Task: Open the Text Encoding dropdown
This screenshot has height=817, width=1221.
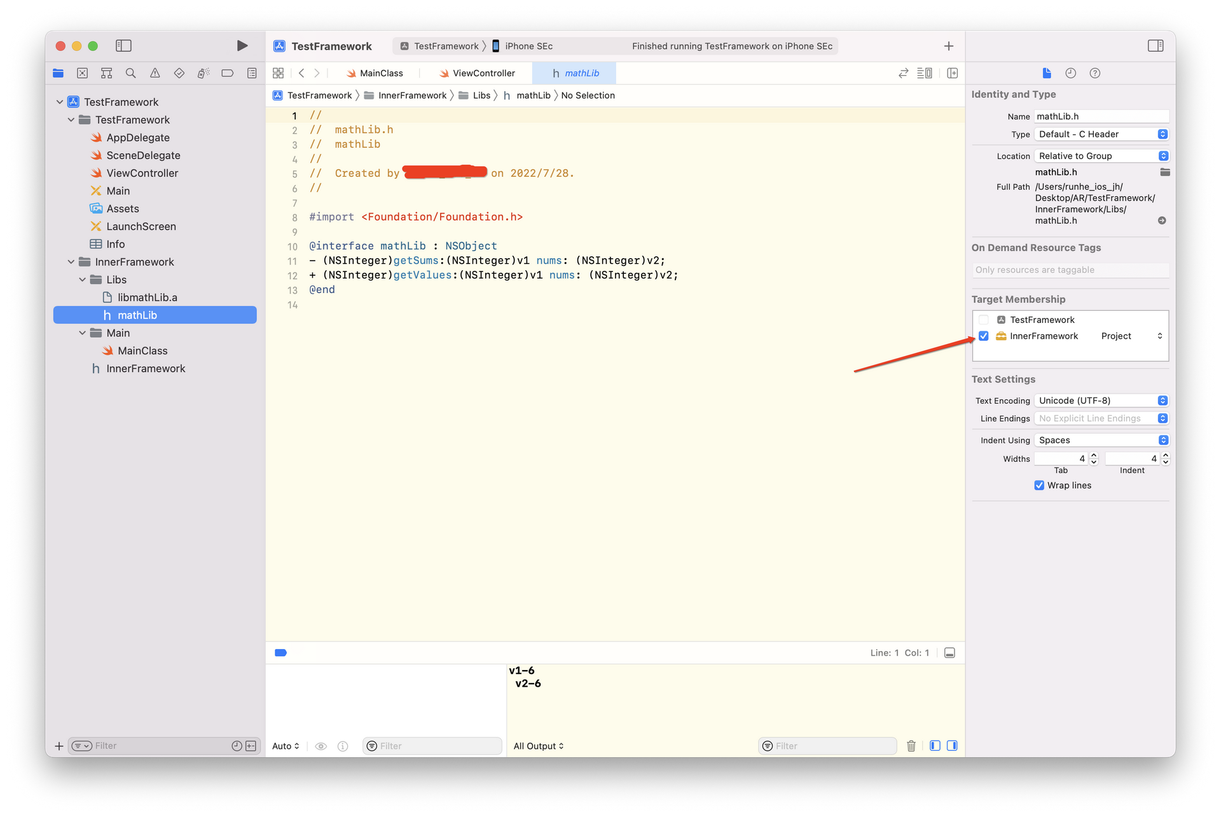Action: pos(1101,401)
